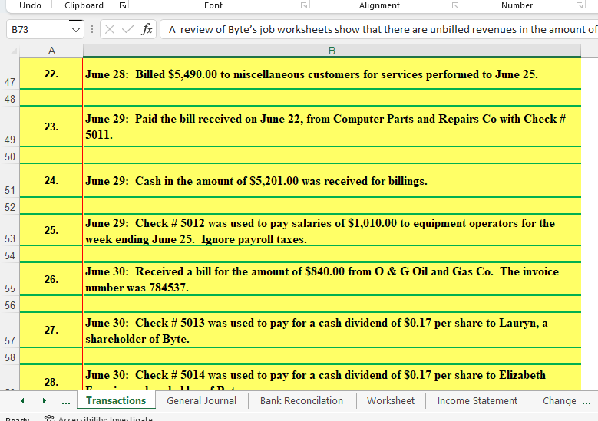Select cell with transaction number 27.
598x421 pixels.
click(x=51, y=330)
